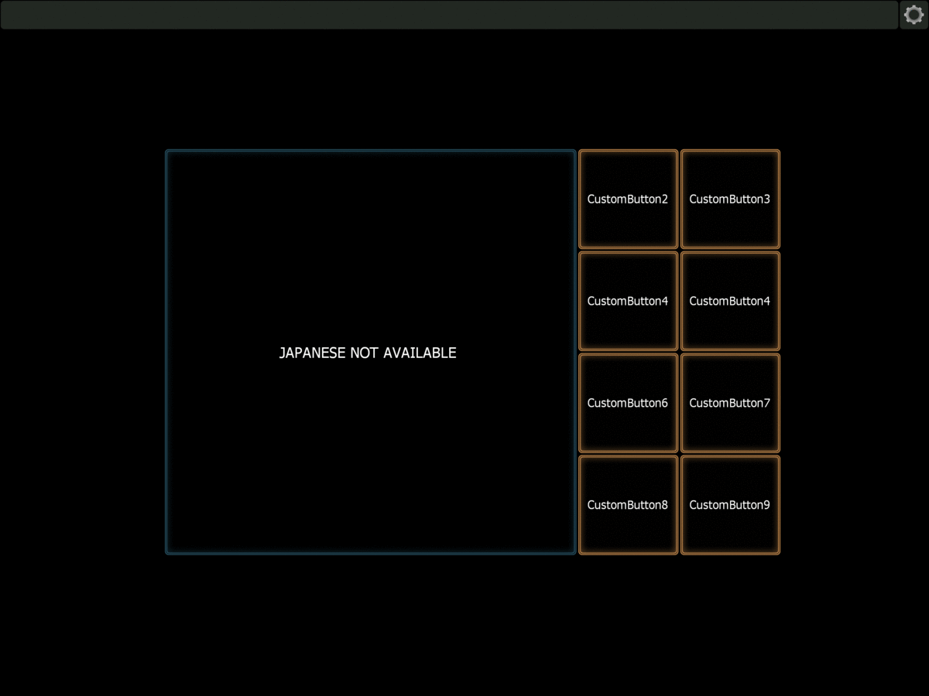Trigger the CustomButton9 tile
The image size is (929, 696).
tap(730, 505)
